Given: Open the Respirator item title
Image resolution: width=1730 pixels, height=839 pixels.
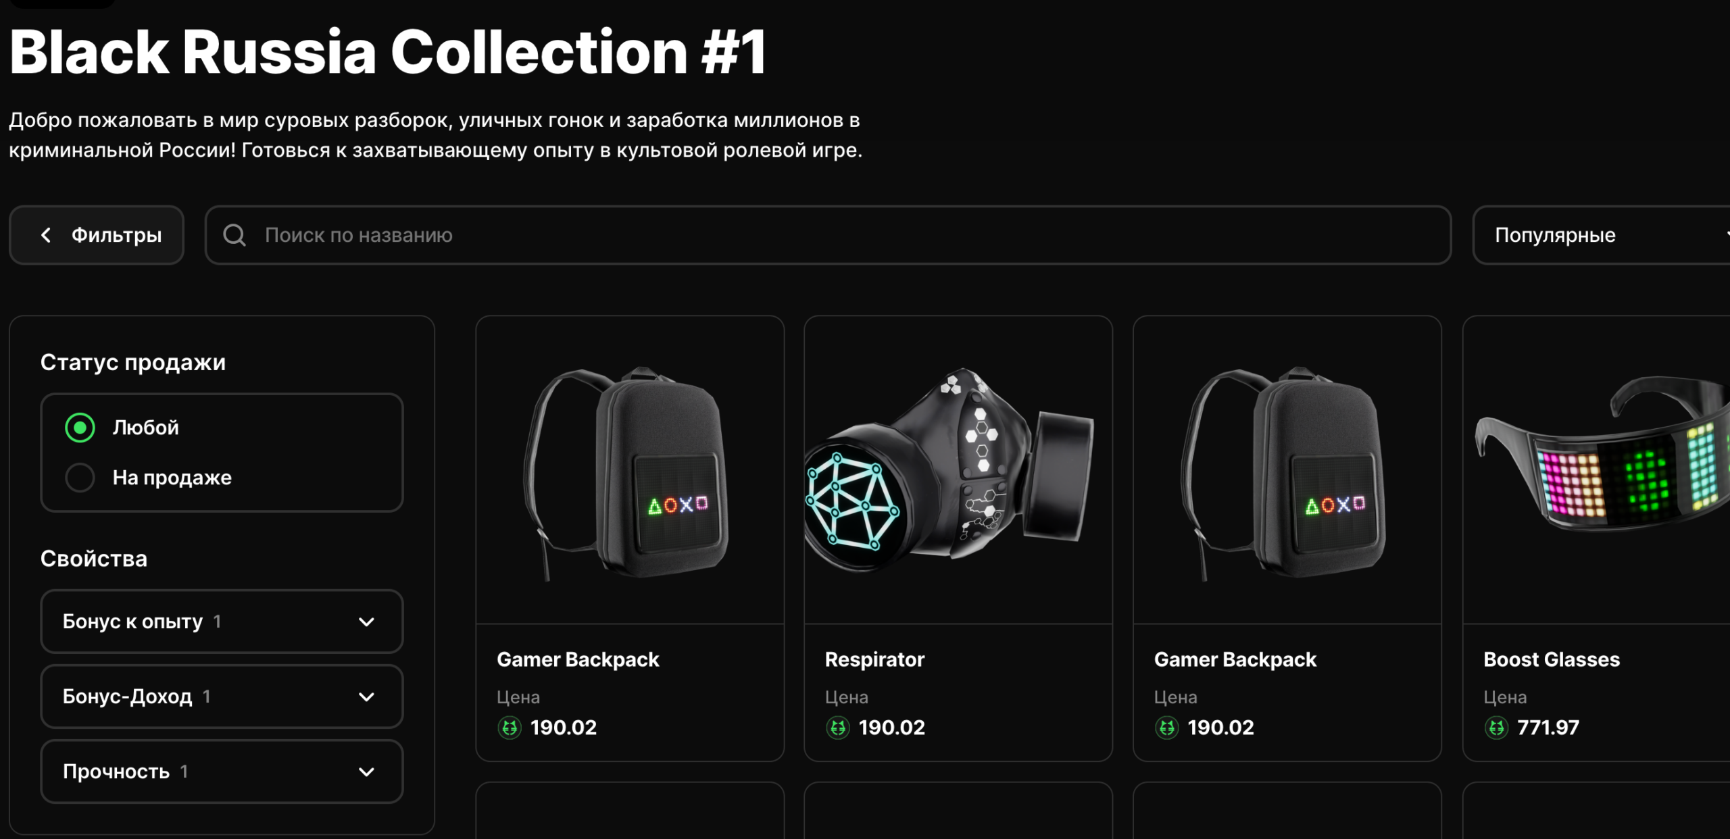Looking at the screenshot, I should pyautogui.click(x=874, y=659).
